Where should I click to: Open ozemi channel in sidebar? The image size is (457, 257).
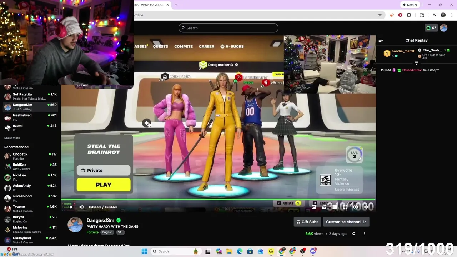pyautogui.click(x=30, y=128)
